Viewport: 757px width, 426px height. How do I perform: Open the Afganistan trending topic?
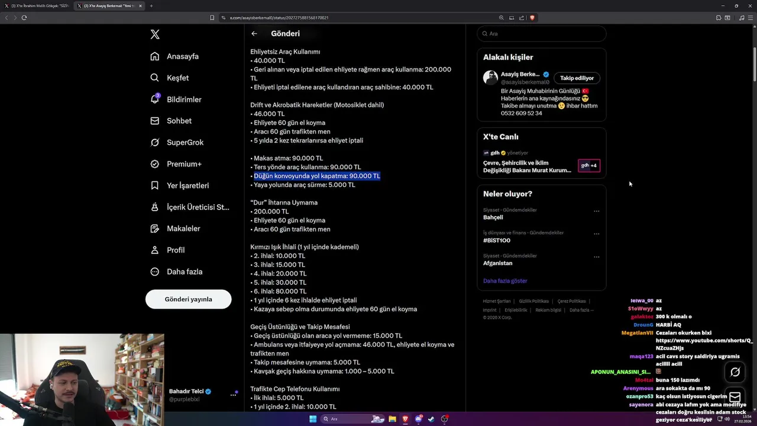(497, 263)
